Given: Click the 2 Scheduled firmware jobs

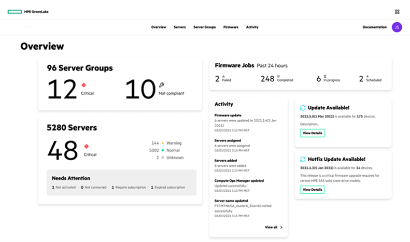Looking at the screenshot, I should pos(370,79).
